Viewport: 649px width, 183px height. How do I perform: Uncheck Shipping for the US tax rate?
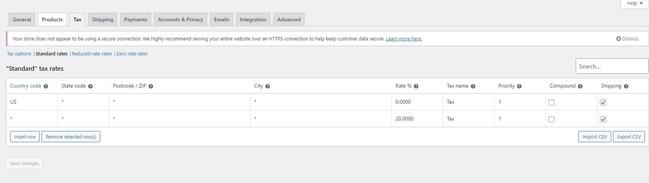click(603, 103)
